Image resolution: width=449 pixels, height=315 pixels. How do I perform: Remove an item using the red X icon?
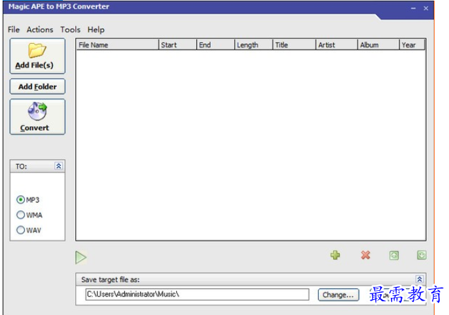(x=365, y=255)
